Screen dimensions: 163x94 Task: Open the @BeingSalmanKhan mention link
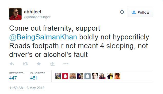point(43,37)
